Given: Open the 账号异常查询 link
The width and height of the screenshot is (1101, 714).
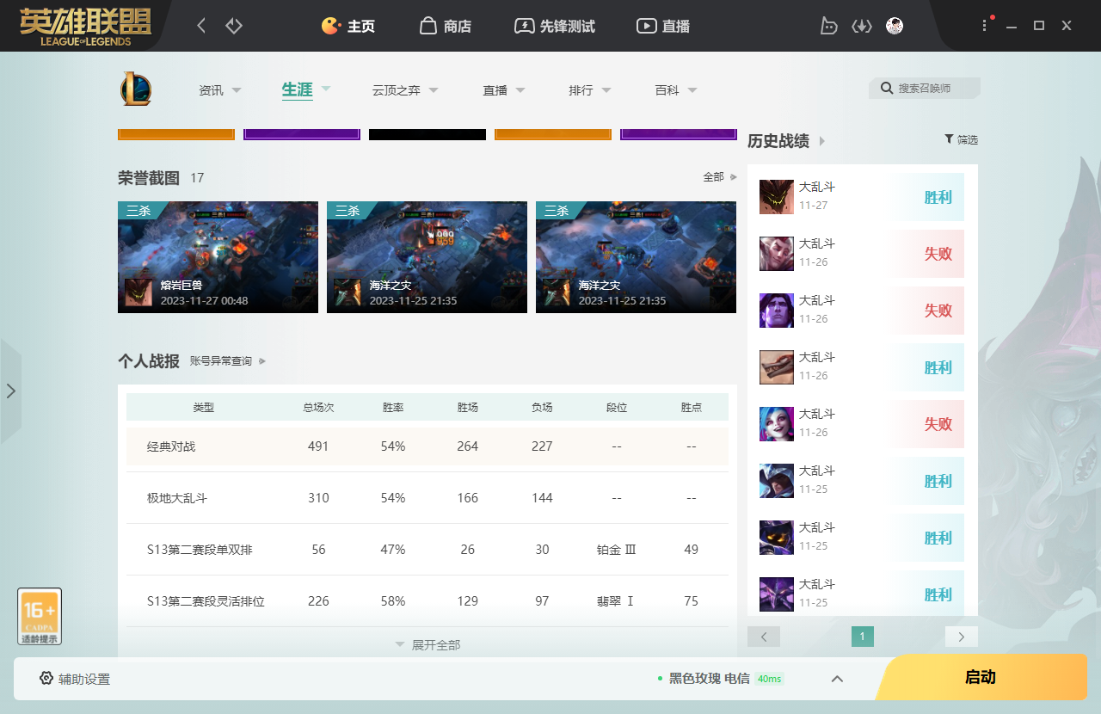Looking at the screenshot, I should tap(228, 361).
